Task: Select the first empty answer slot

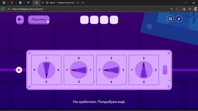Action: pyautogui.click(x=84, y=20)
